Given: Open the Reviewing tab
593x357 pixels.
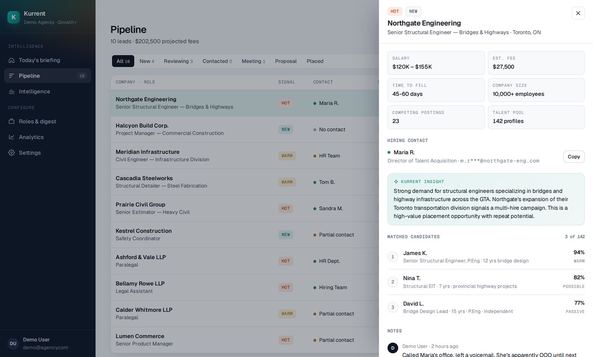Looking at the screenshot, I should (x=178, y=61).
